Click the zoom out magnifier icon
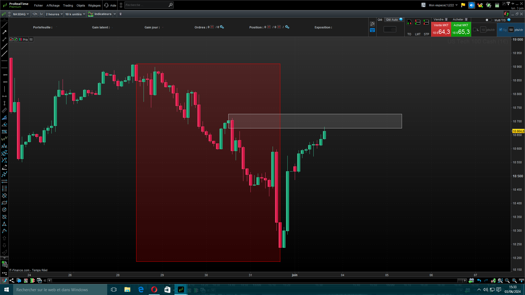 click(507, 281)
